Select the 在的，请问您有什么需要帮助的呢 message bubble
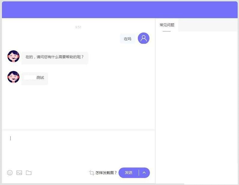Image resolution: width=239 pixels, height=185 pixels. 54,57
